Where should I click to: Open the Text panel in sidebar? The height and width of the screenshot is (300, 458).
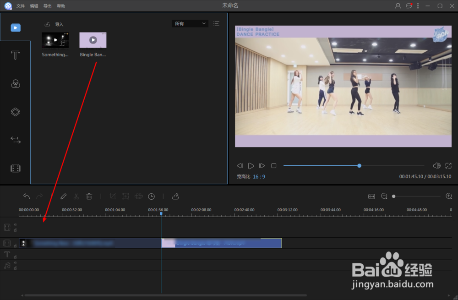pyautogui.click(x=15, y=55)
